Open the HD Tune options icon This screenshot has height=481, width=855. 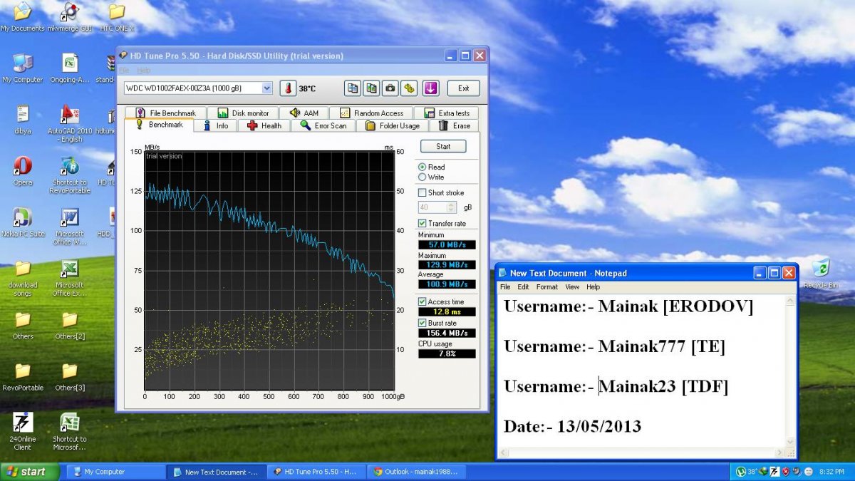point(408,88)
